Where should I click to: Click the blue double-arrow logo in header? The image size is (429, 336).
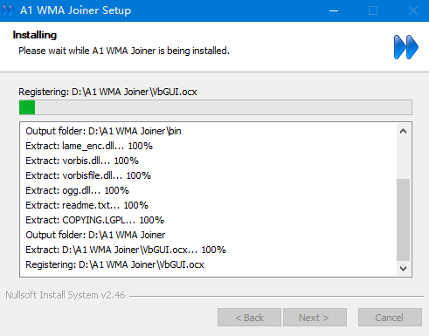point(405,47)
